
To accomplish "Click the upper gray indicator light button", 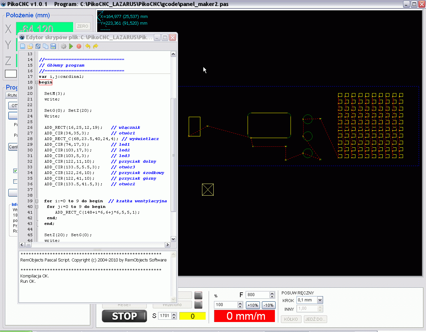I will (x=198, y=295).
